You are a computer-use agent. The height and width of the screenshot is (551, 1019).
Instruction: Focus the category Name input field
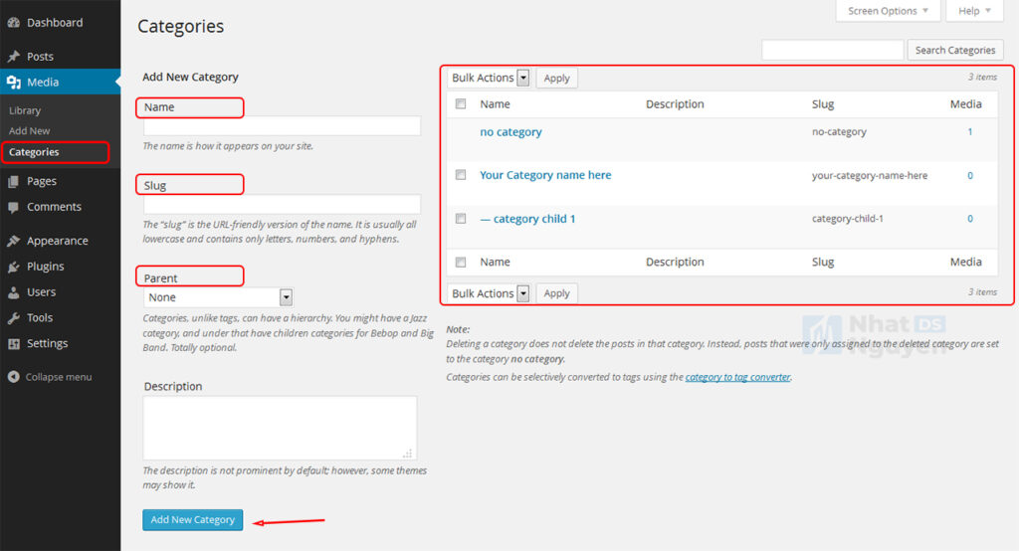pyautogui.click(x=282, y=126)
